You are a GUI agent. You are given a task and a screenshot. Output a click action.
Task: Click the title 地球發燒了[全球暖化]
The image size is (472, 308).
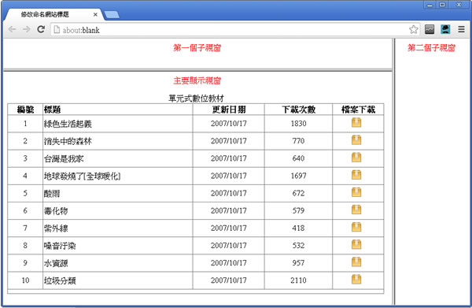click(x=82, y=176)
